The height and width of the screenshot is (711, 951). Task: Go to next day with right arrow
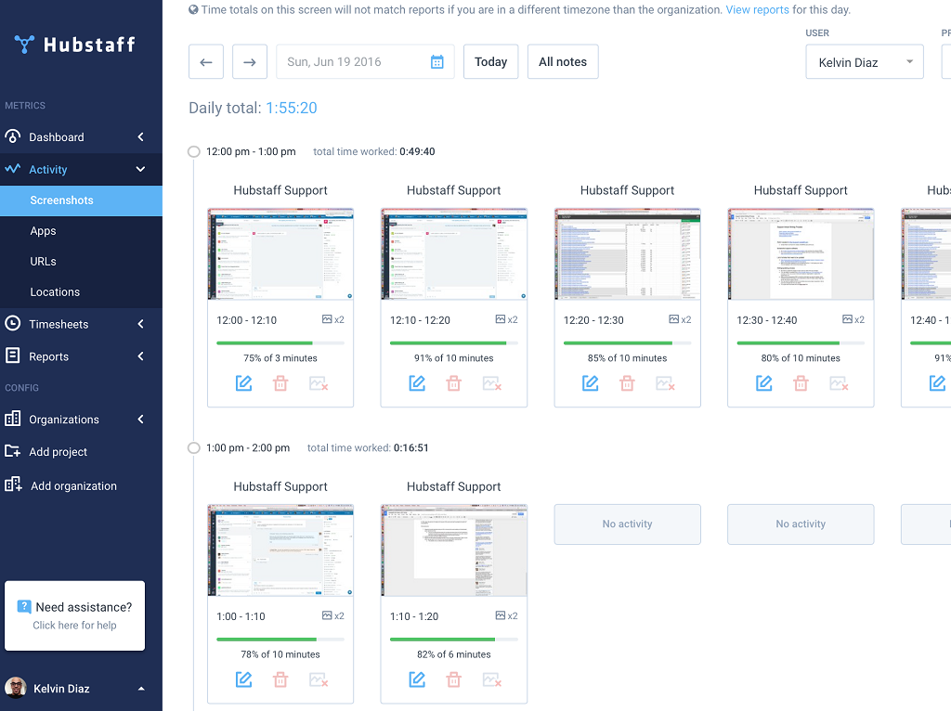(x=249, y=62)
